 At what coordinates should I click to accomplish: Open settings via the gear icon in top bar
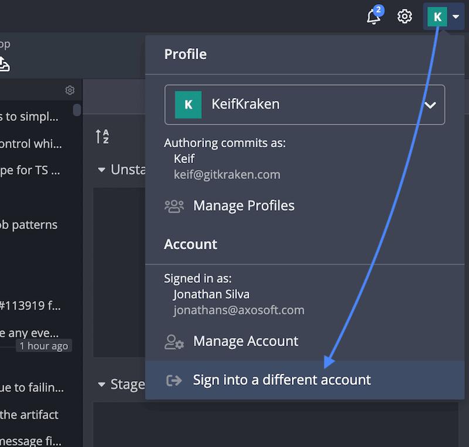(x=405, y=16)
